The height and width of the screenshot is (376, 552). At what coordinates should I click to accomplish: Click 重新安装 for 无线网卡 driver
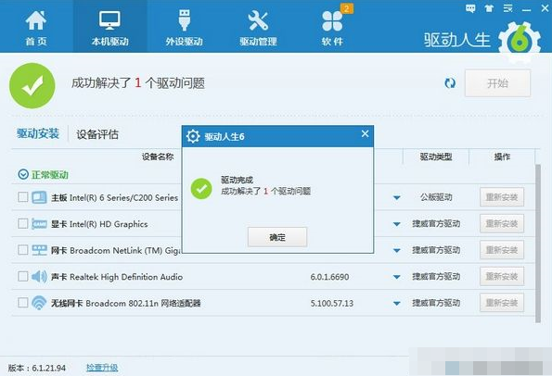pos(502,303)
